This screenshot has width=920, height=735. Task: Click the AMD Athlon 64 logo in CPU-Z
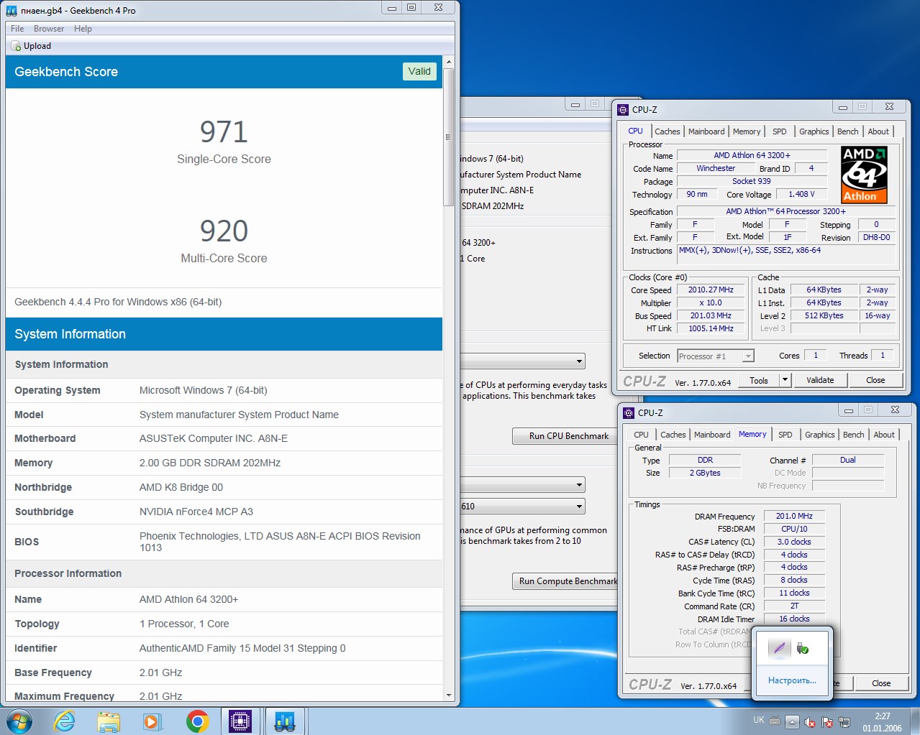tap(864, 175)
